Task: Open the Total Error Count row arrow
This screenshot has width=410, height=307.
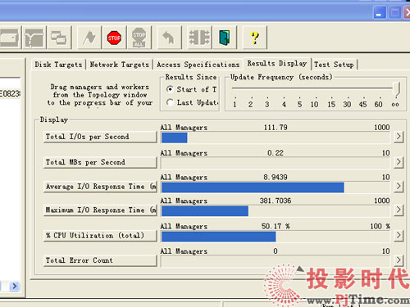Action: (x=399, y=260)
